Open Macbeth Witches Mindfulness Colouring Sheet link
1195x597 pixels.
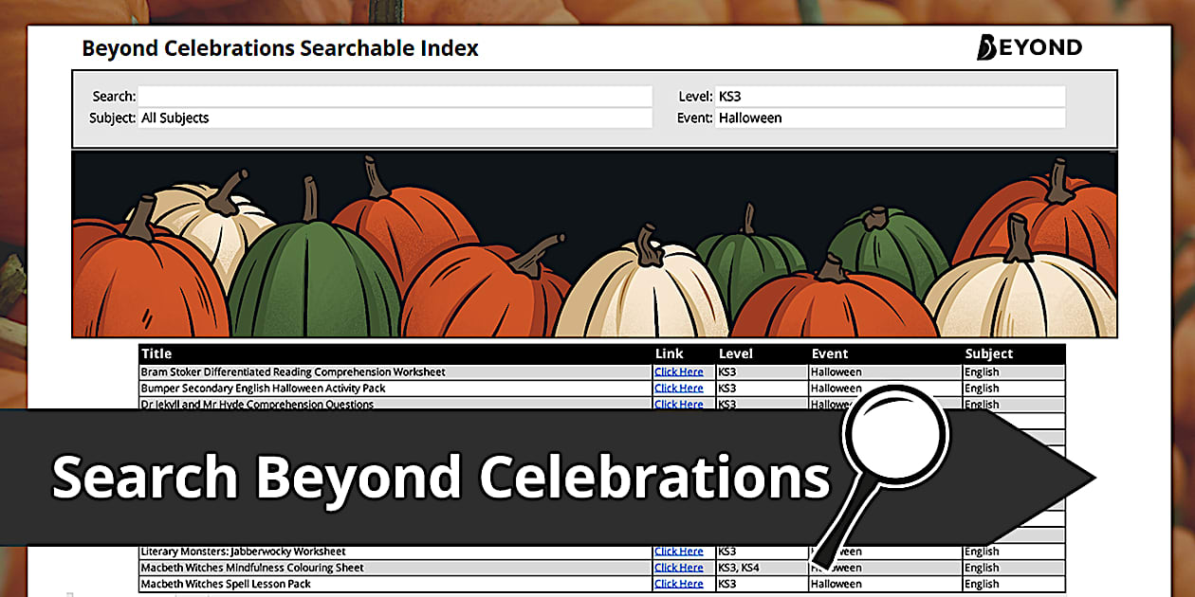pos(678,568)
